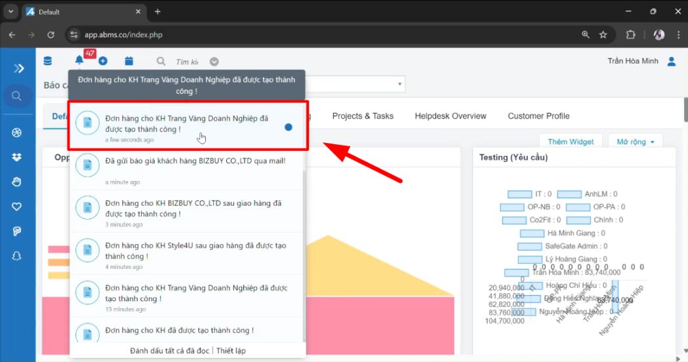Switch to Helpdesk Overview tab
688x362 pixels.
pos(451,116)
